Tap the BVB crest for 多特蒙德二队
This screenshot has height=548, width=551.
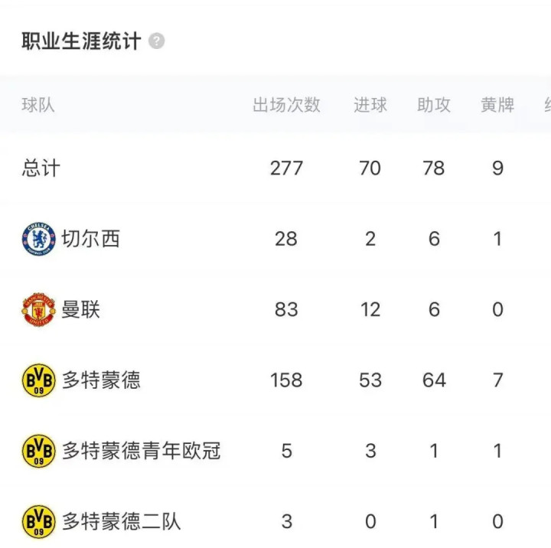click(39, 522)
